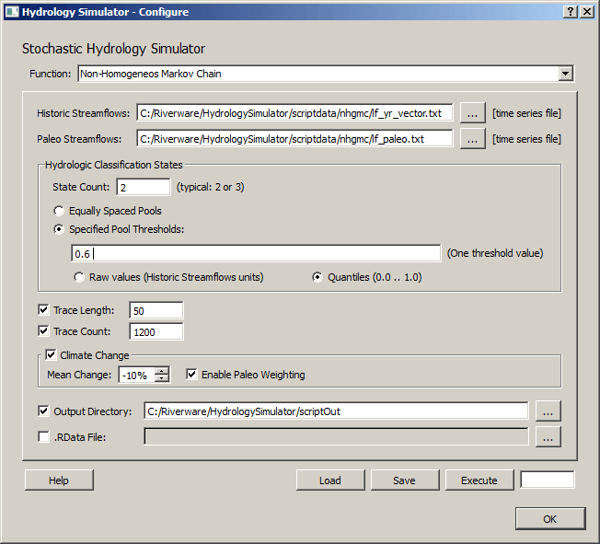Click the 'Hydrologic Classification States' group label
The width and height of the screenshot is (600, 544).
pos(113,165)
